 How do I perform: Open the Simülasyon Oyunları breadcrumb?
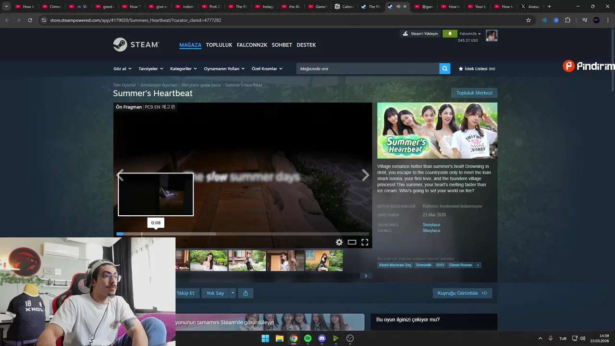point(159,85)
